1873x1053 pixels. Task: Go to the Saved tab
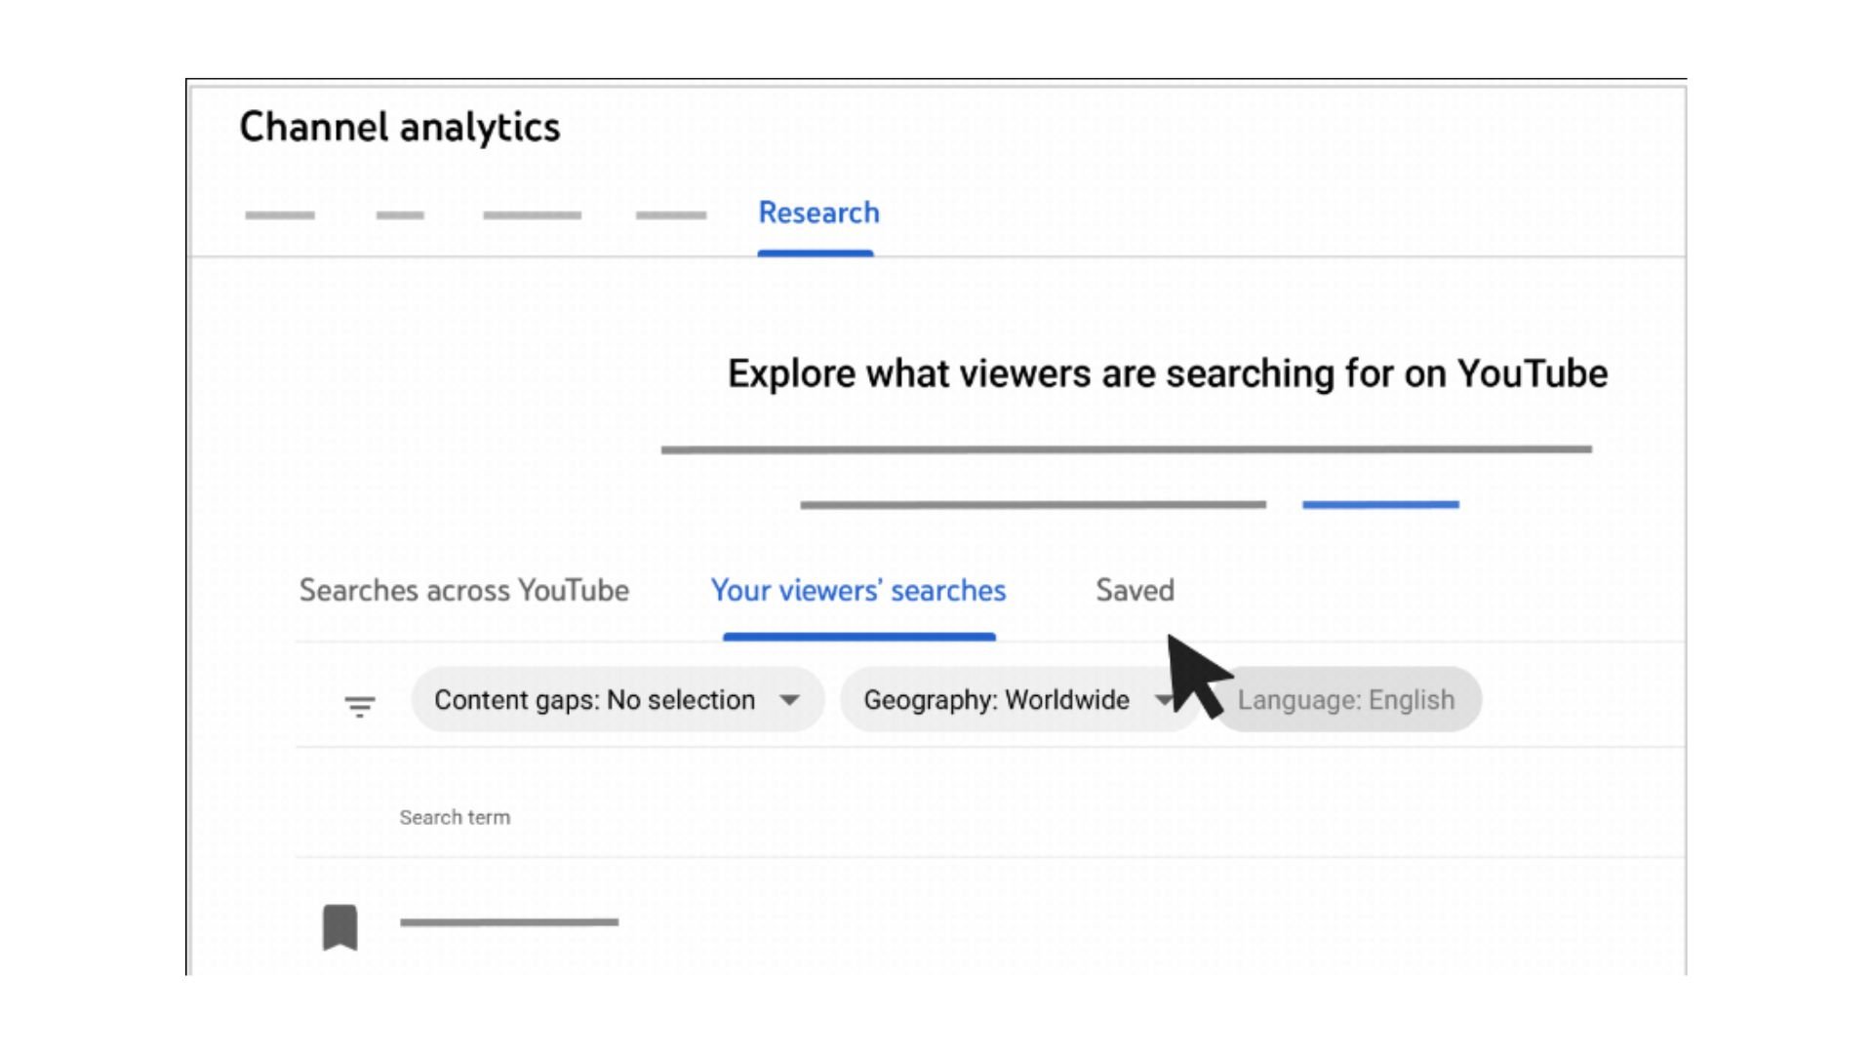pos(1135,590)
